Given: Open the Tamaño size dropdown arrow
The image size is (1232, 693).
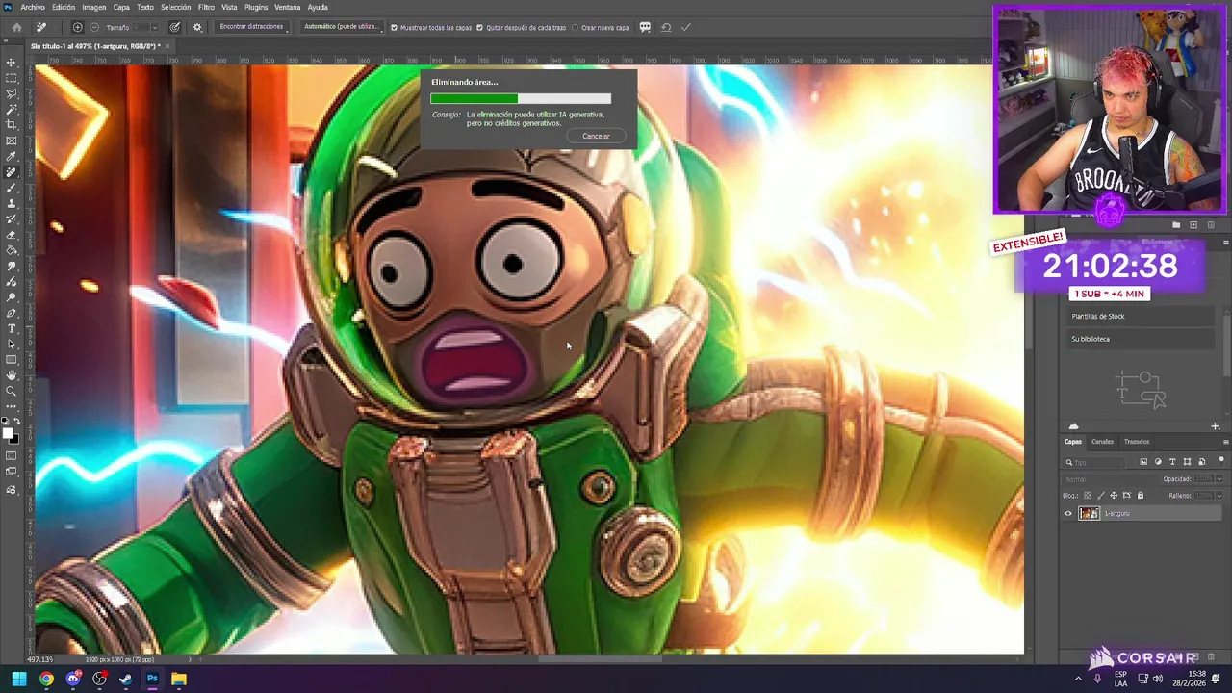Looking at the screenshot, I should click(x=153, y=27).
